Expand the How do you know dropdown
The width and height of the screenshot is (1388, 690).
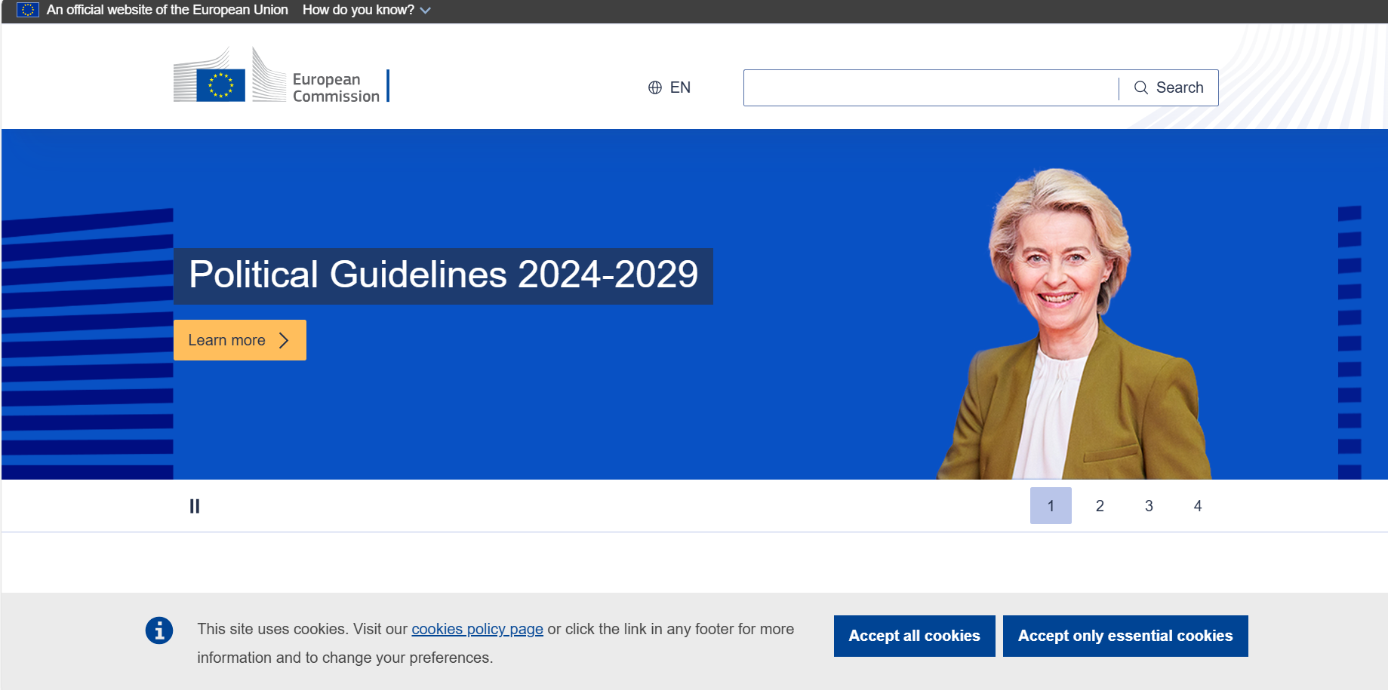click(359, 10)
